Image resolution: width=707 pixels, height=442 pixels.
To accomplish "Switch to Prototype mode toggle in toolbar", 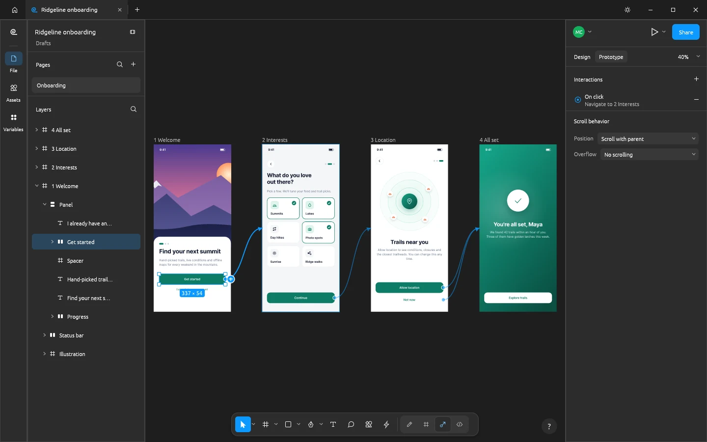I will pyautogui.click(x=443, y=424).
